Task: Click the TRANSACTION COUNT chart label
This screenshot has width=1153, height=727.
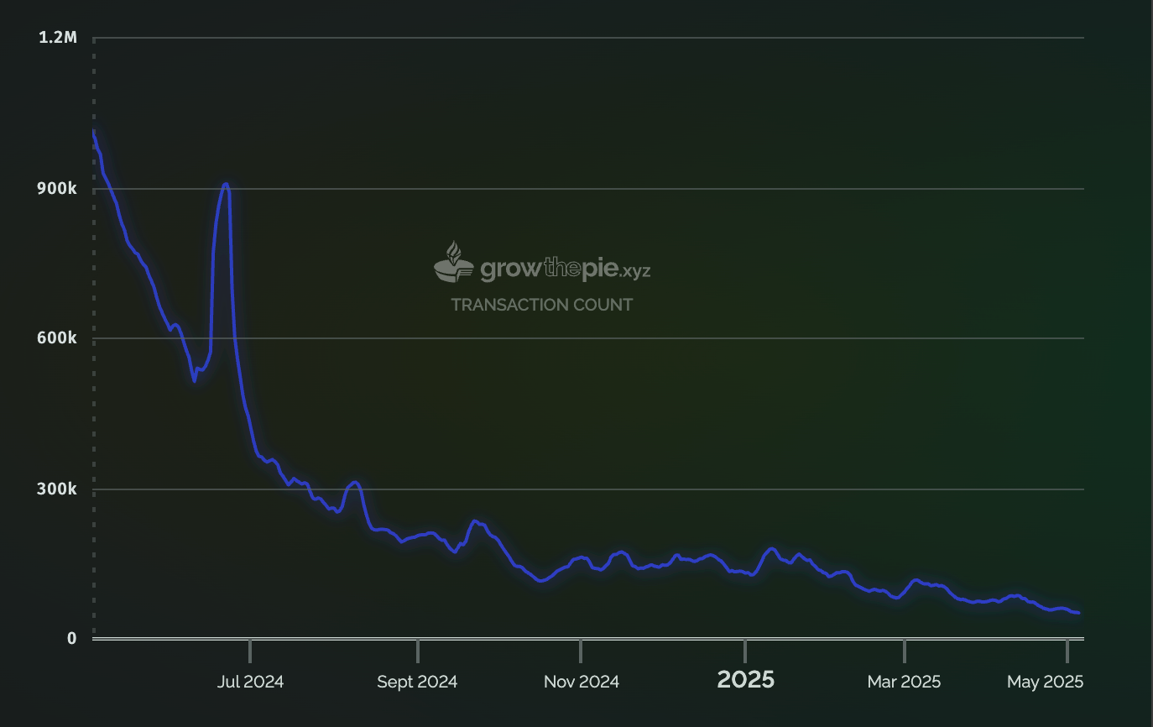Action: pos(542,305)
